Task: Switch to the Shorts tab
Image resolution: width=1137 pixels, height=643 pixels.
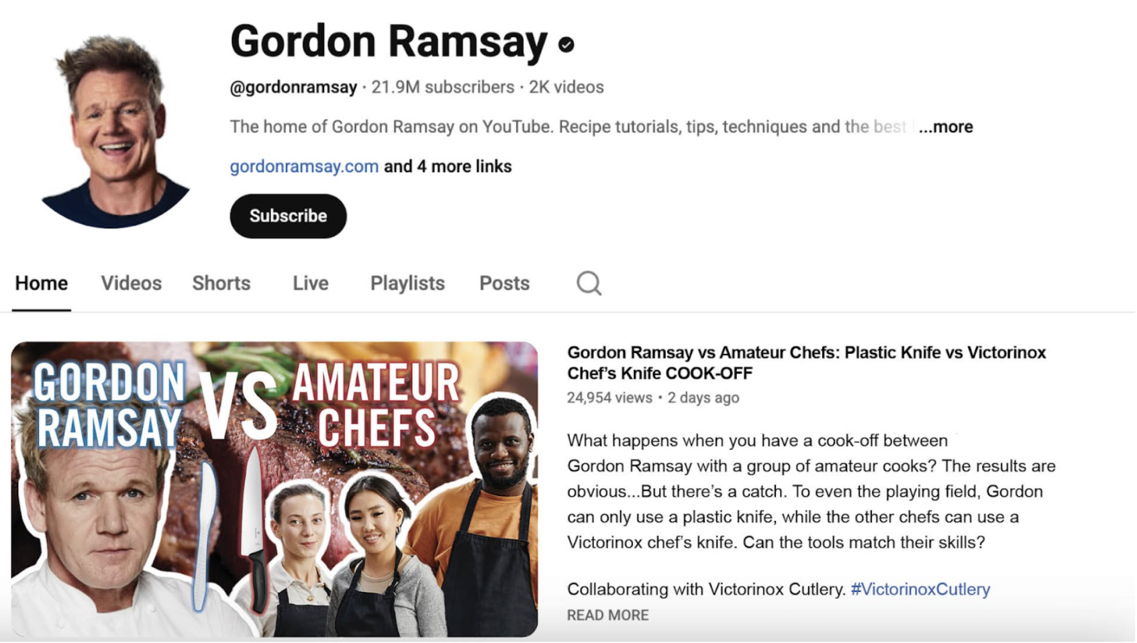Action: tap(221, 283)
